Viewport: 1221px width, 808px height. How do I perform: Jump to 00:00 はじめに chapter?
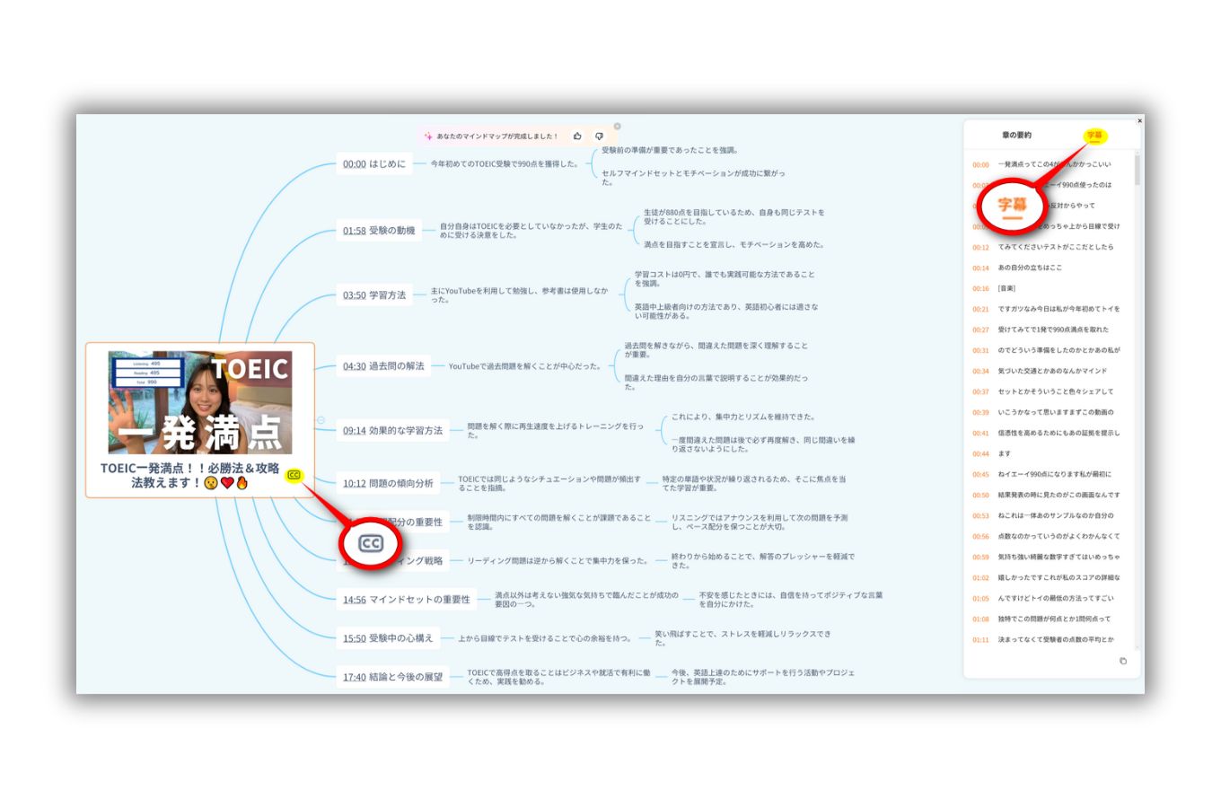373,164
